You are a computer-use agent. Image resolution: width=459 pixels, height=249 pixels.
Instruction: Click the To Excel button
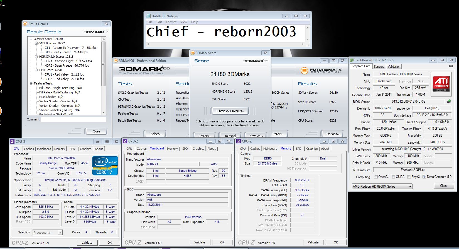click(x=230, y=136)
